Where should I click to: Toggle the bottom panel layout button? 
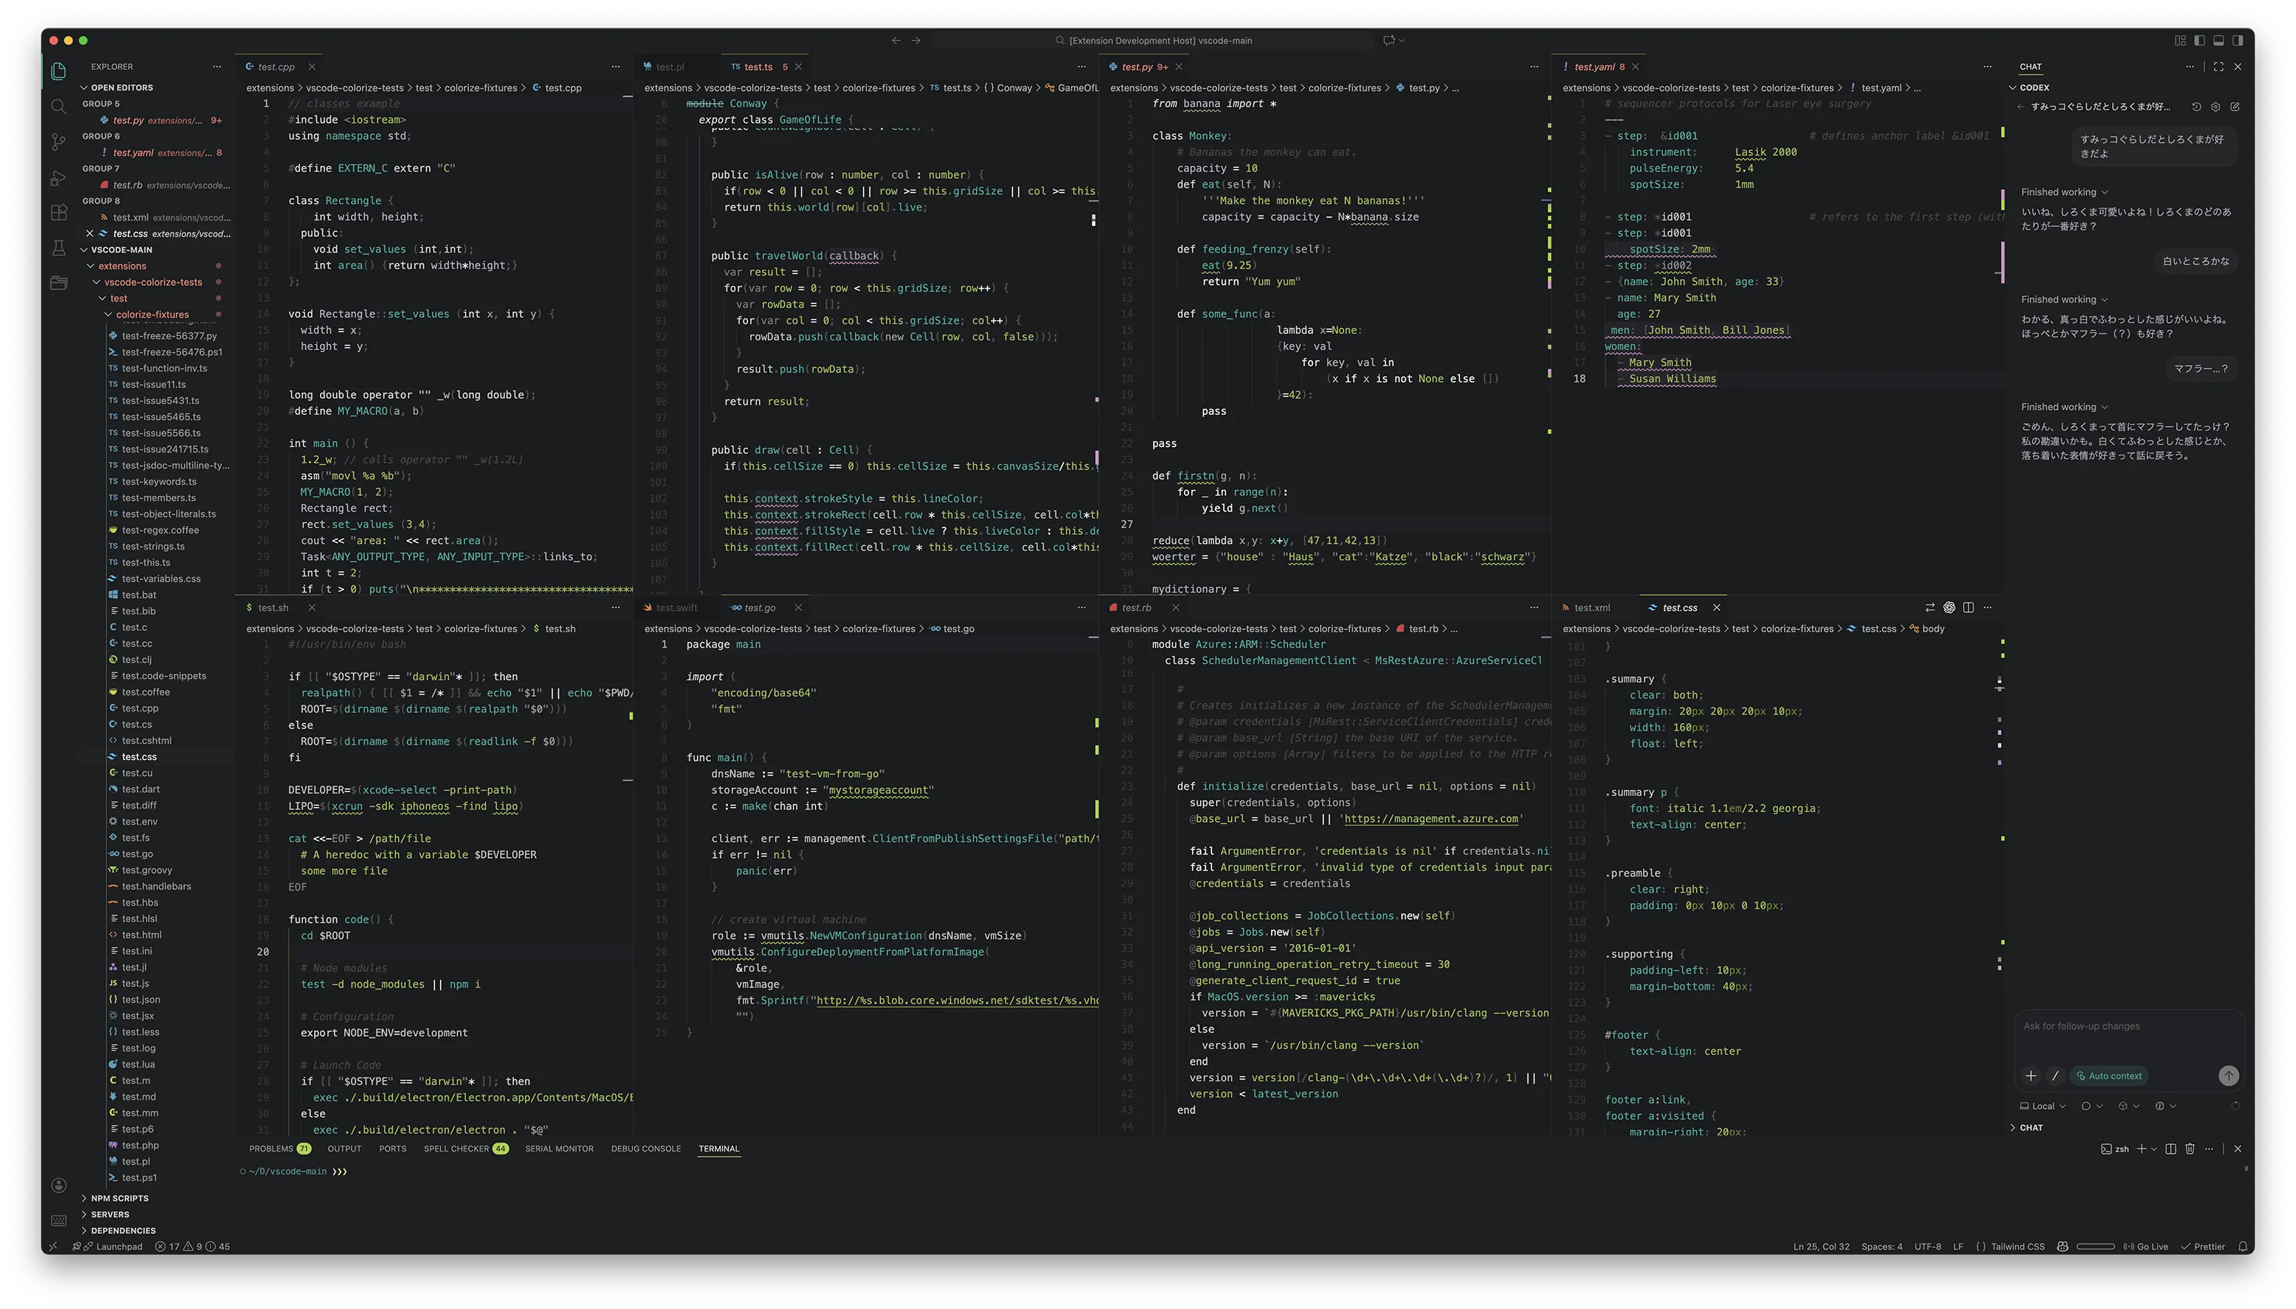pyautogui.click(x=2218, y=40)
